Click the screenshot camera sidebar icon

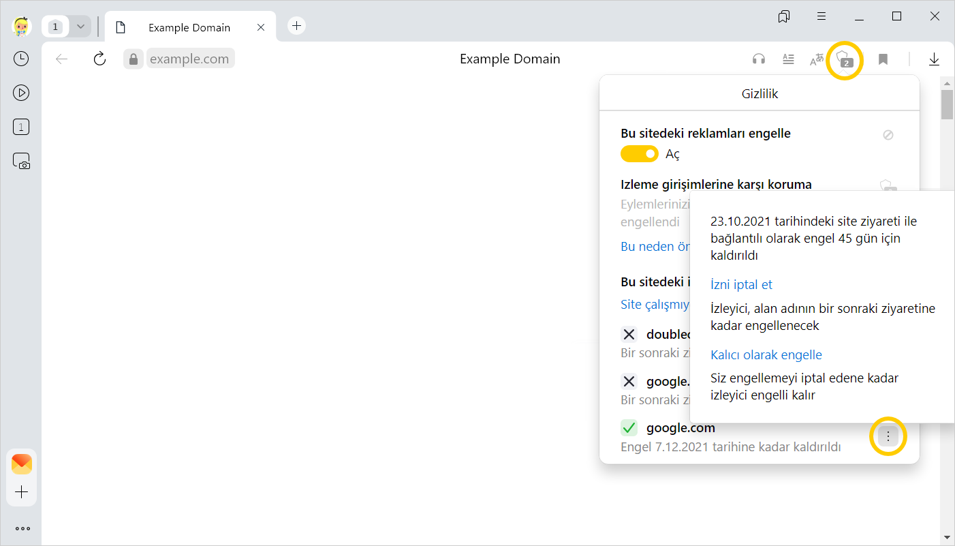[21, 161]
